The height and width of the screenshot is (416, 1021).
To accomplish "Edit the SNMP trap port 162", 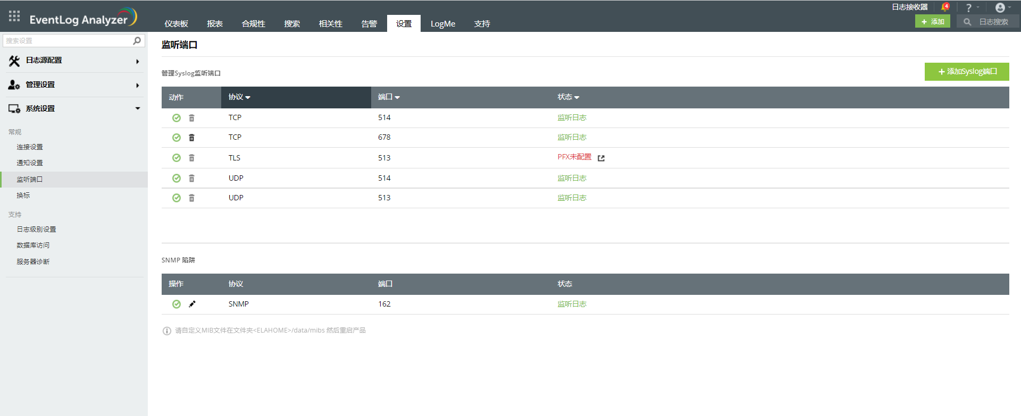I will 192,304.
